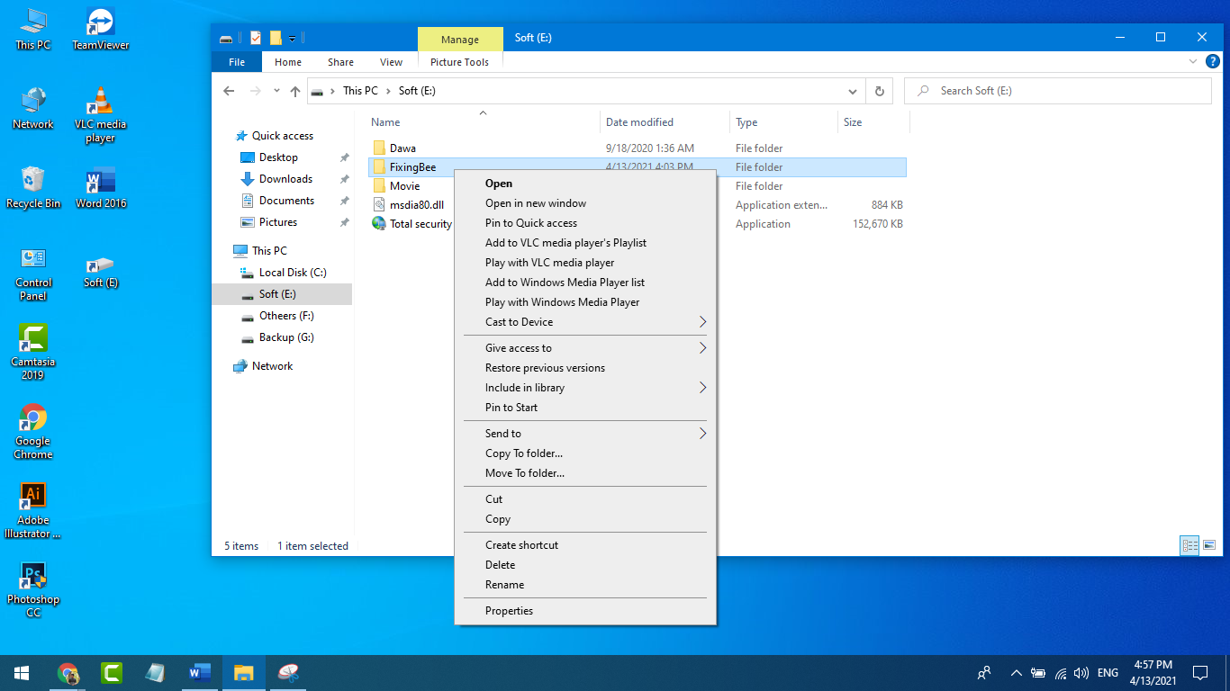1230x691 pixels.
Task: Click the Up arrow navigation icon
Action: (x=294, y=91)
